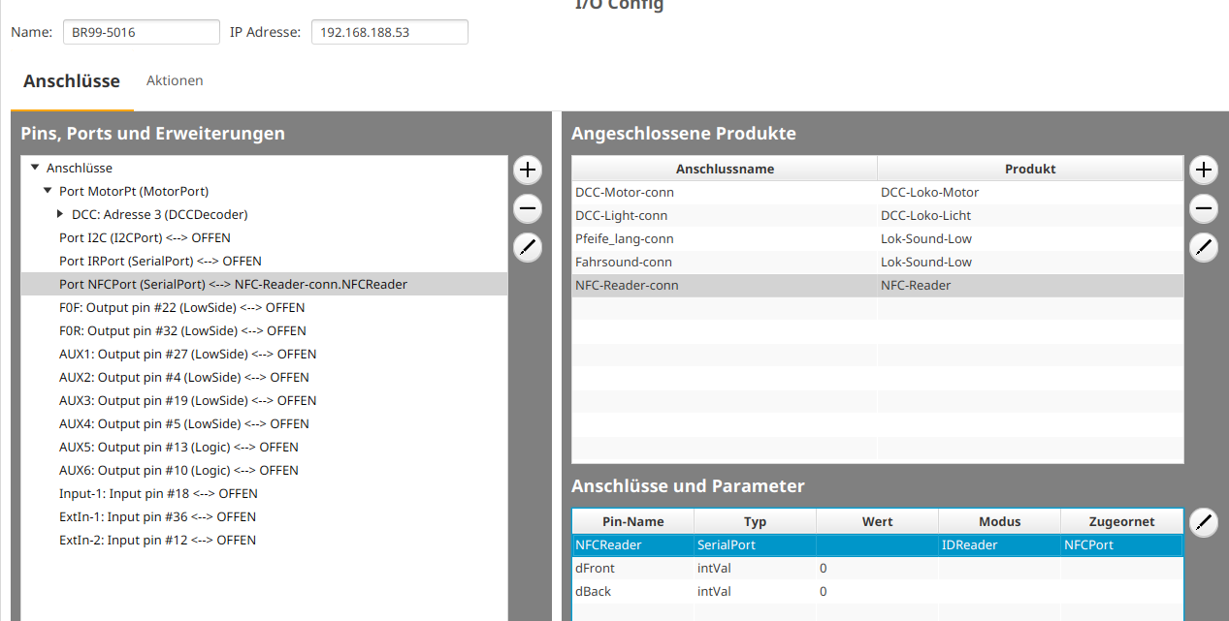Switch to the Aktionen tab
The height and width of the screenshot is (621, 1229).
tap(175, 80)
